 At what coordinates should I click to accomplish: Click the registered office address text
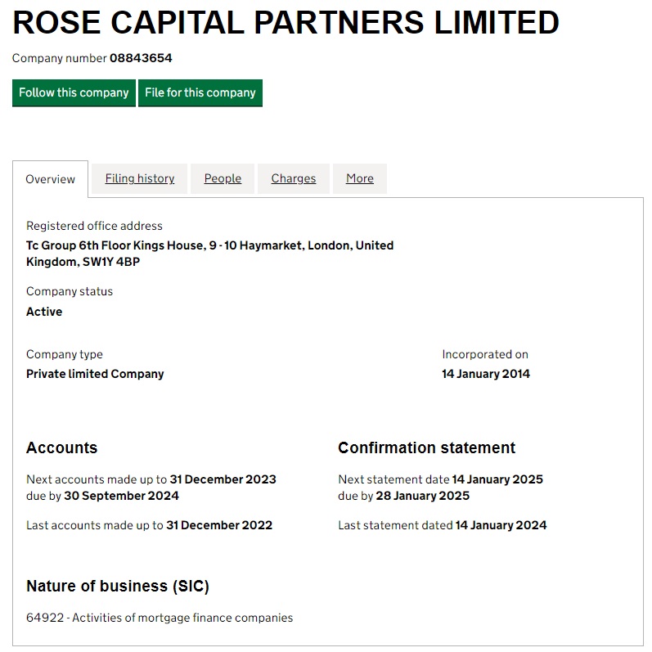(209, 254)
